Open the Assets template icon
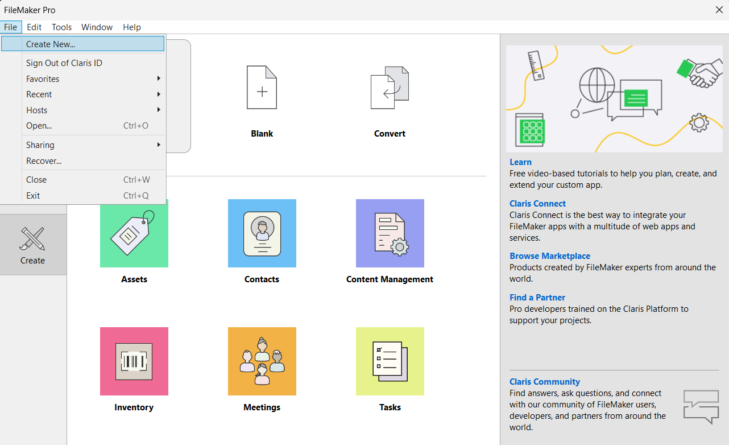 pos(134,233)
